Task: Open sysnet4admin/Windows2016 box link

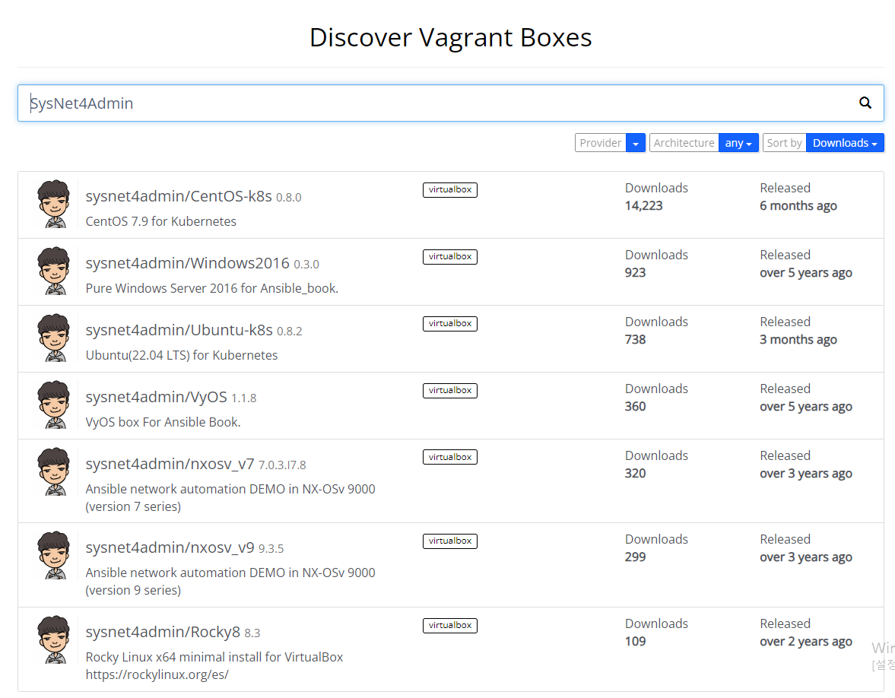Action: pos(187,263)
